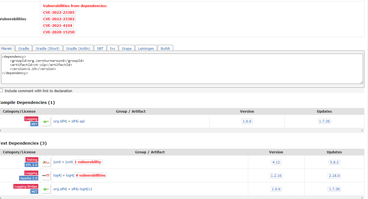
Task: Open log4j version 1.2.16
Action: point(276,175)
